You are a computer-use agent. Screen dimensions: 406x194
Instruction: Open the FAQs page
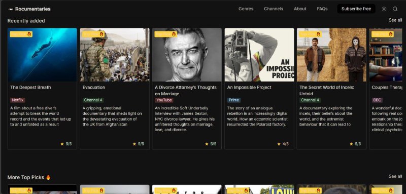coord(322,9)
